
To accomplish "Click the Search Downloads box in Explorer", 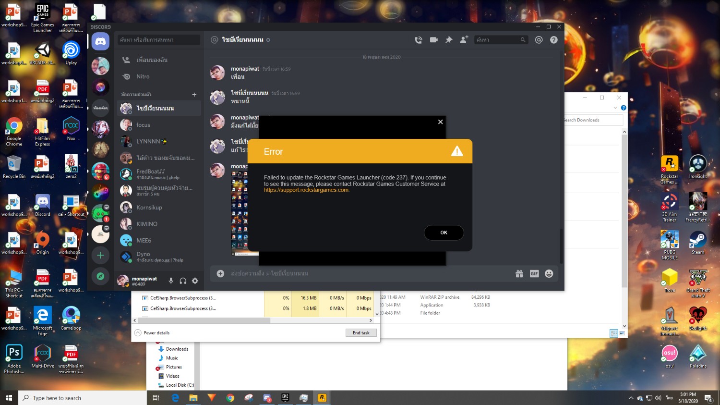I will 593,120.
